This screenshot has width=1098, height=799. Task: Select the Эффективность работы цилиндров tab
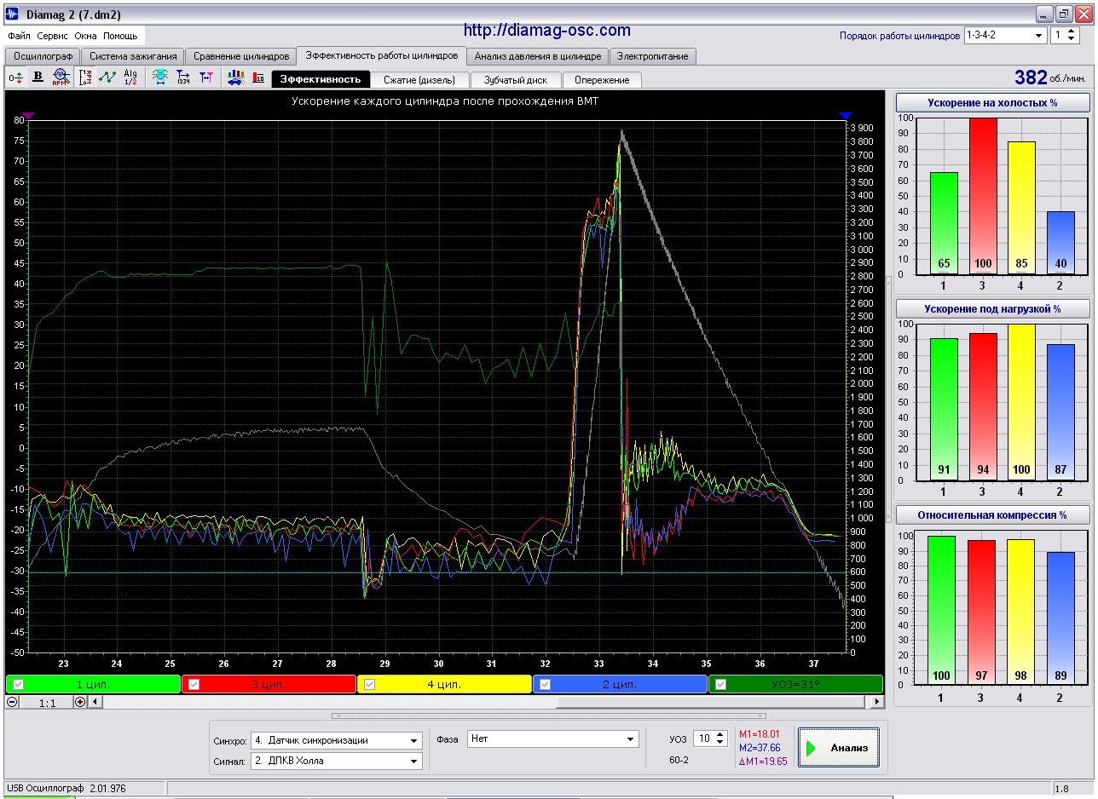[x=381, y=55]
